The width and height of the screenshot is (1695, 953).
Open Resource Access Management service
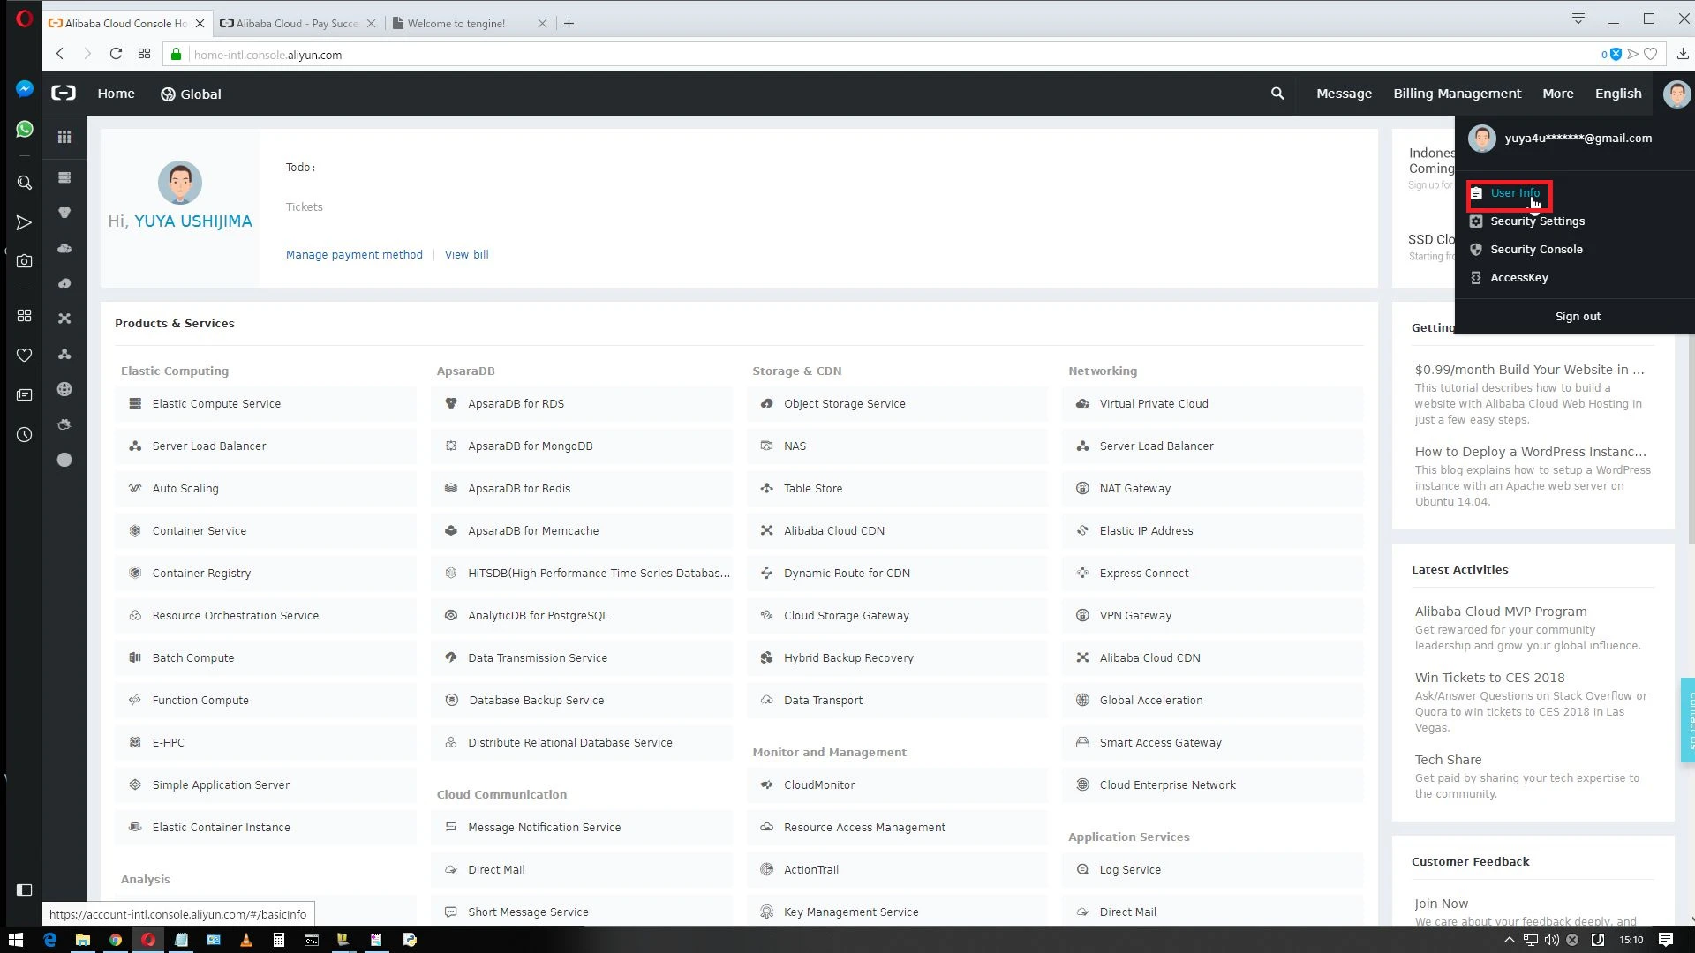(898, 827)
